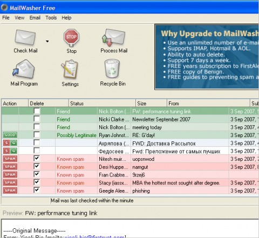259x238 pixels.
Task: Select 'Possibly Legitimate' status text
Action: click(x=77, y=135)
